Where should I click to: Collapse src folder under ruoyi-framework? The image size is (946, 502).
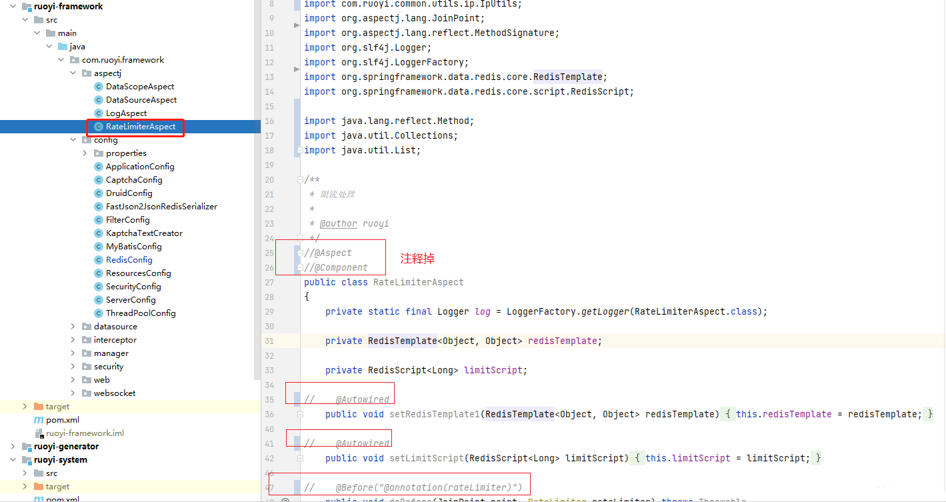coord(25,20)
